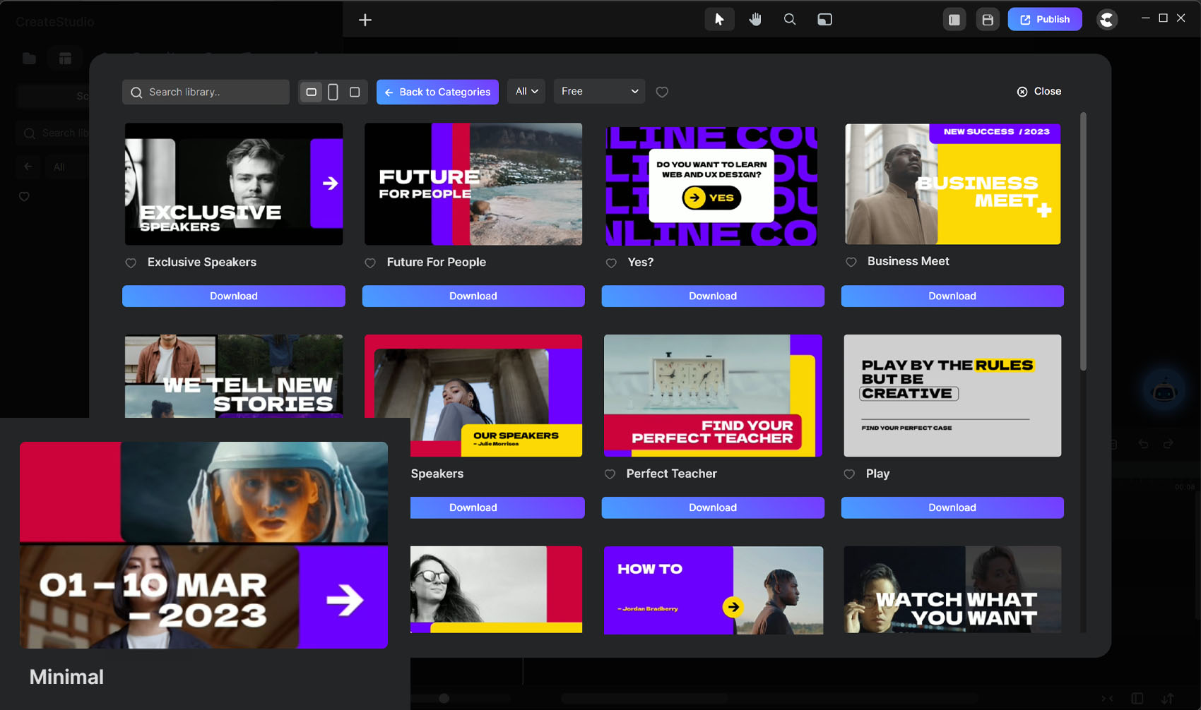Select the vertical portrait format filter

tap(333, 92)
